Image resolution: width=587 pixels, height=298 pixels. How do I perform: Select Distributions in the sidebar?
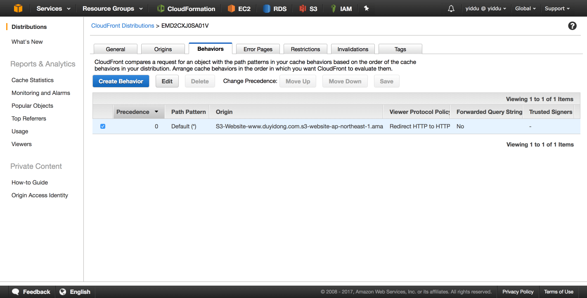pyautogui.click(x=29, y=27)
